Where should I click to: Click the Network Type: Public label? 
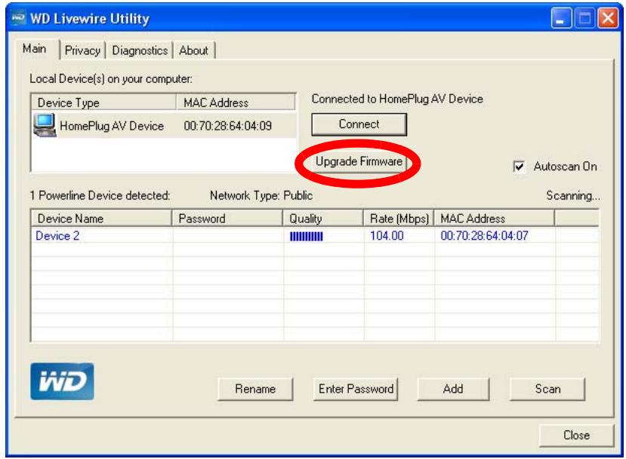tap(261, 196)
